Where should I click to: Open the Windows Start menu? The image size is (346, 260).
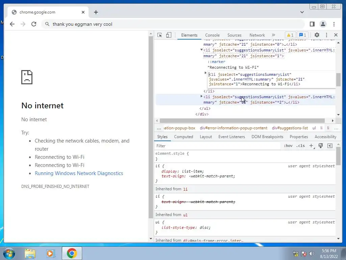pyautogui.click(x=9, y=253)
